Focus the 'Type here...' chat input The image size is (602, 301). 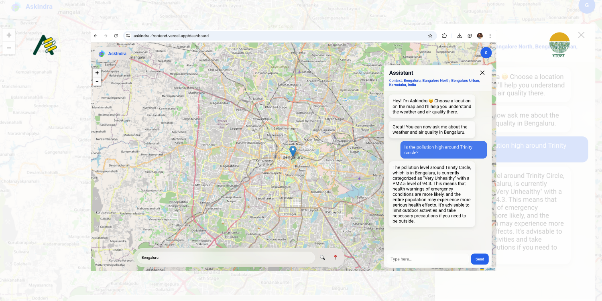(x=428, y=259)
